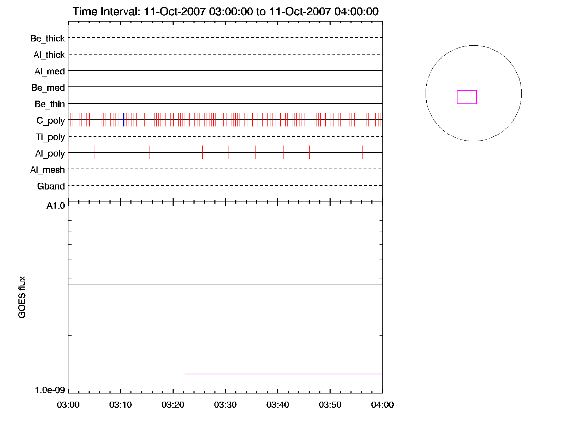Click the Be_med filter label
Screen dimensions: 567x425
coord(48,87)
